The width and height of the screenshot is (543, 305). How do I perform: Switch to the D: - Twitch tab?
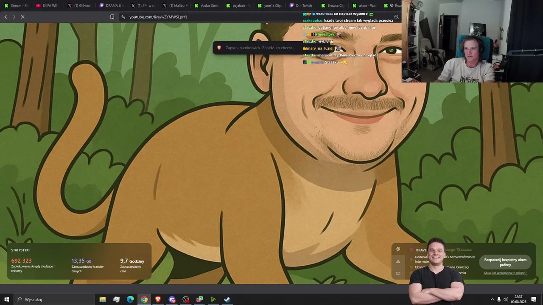click(x=300, y=6)
